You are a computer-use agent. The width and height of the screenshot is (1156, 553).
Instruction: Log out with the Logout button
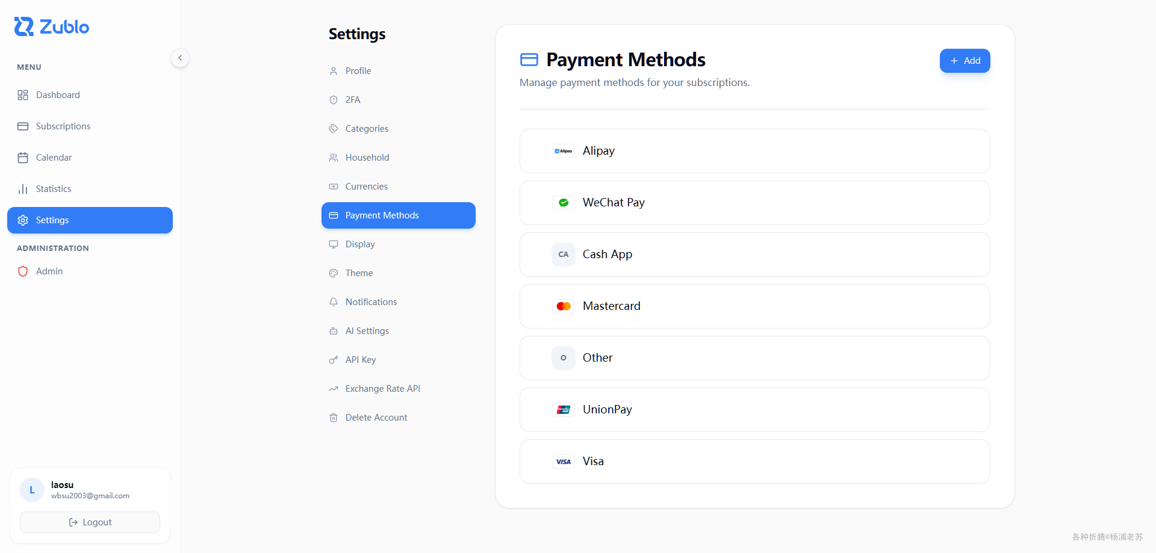90,522
